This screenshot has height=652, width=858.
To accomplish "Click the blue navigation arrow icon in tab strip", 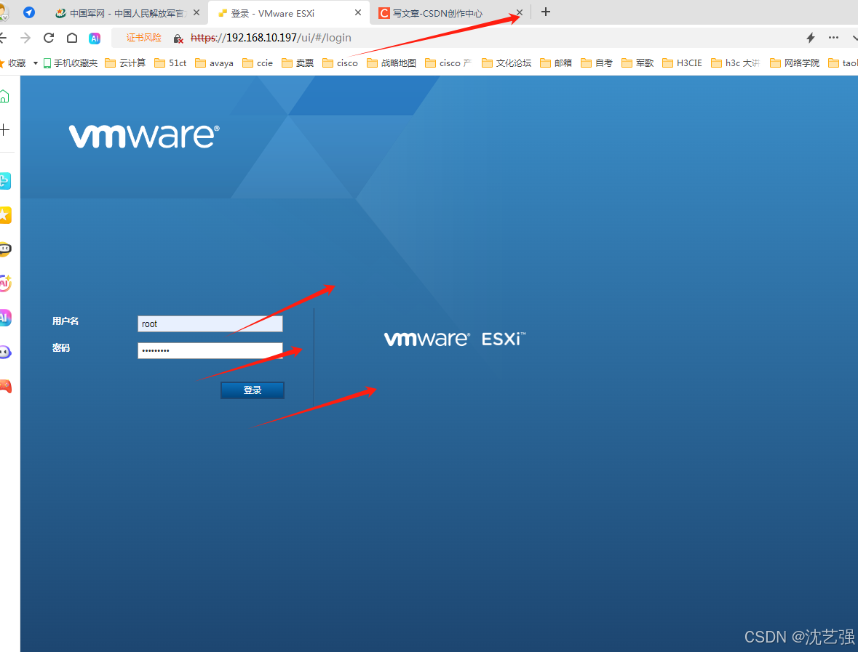I will [x=29, y=12].
